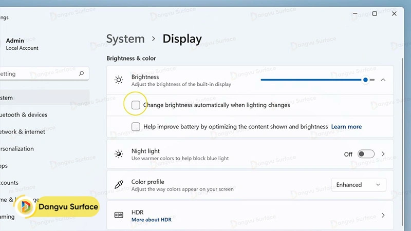The image size is (411, 231).
Task: Expand the HDR settings arrow
Action: [x=383, y=216]
